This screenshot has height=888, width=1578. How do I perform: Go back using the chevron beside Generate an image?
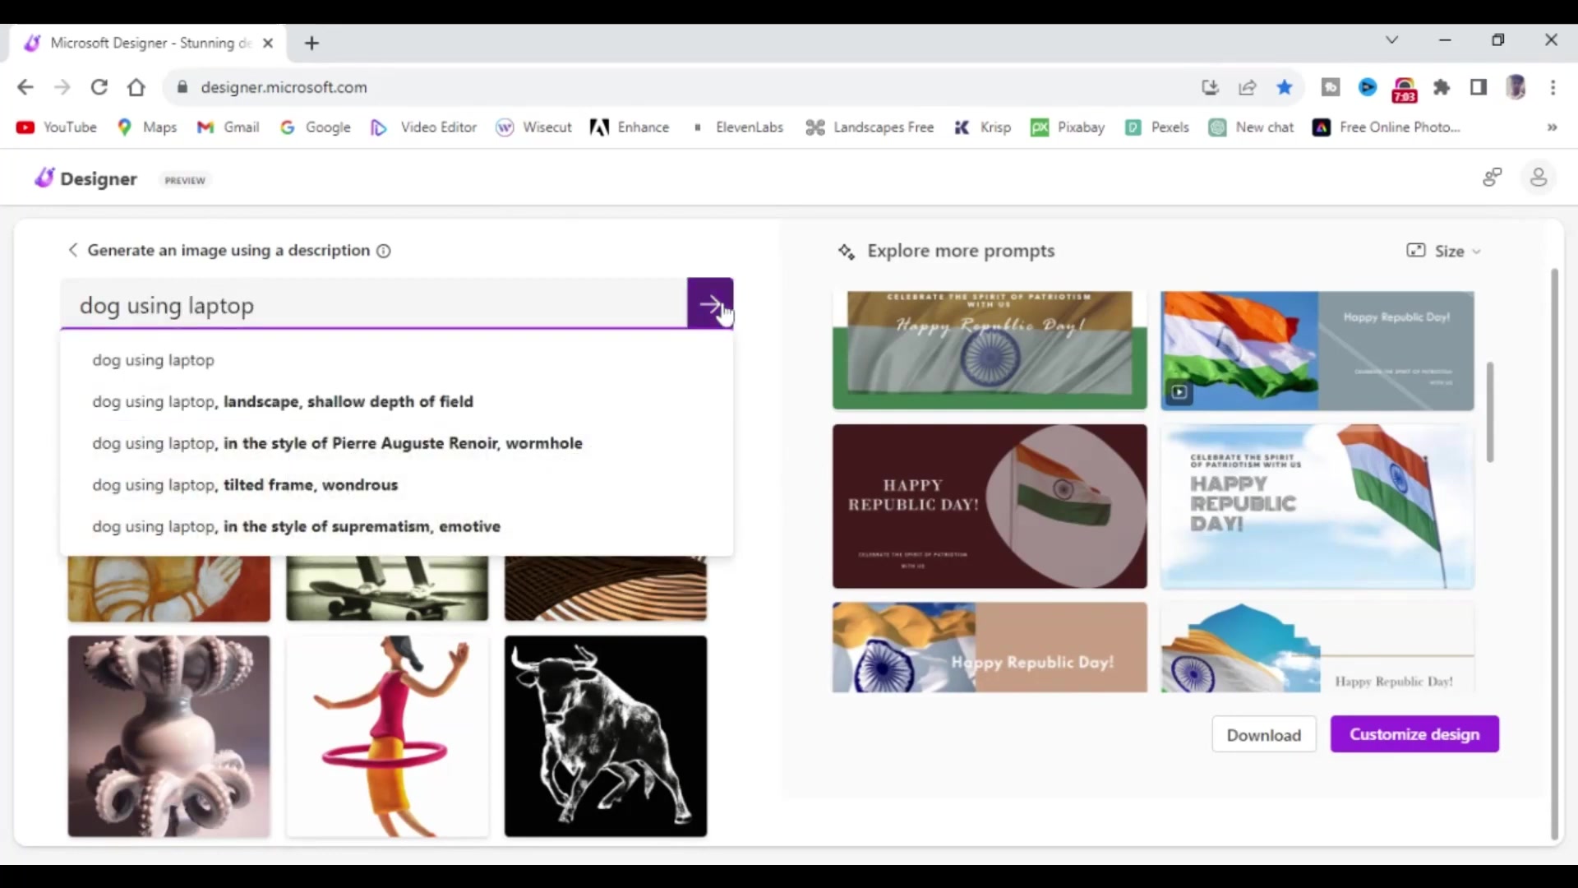click(72, 250)
